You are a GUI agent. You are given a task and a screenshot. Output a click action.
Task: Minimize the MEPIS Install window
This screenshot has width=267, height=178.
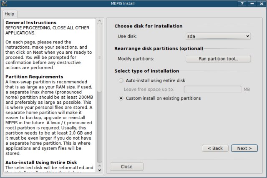click(x=252, y=3)
